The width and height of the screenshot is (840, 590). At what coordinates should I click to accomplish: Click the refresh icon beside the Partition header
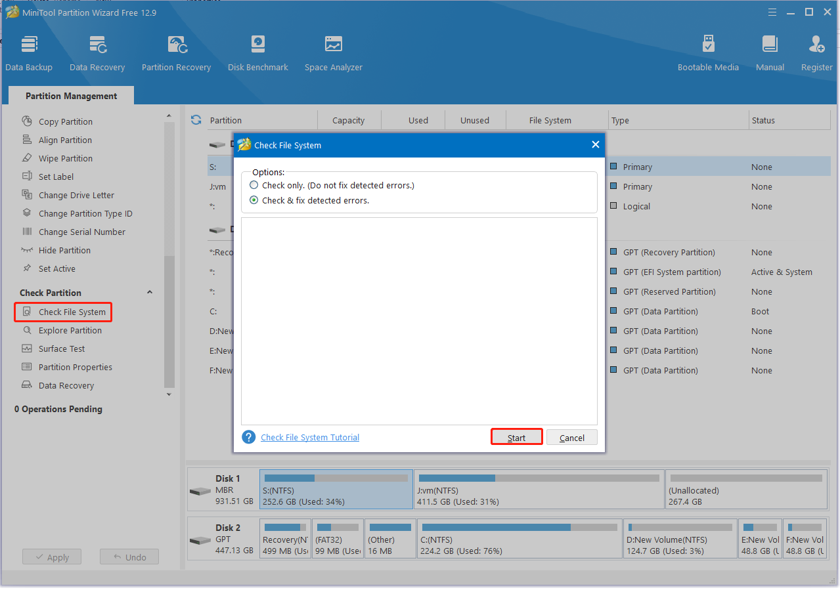(196, 120)
